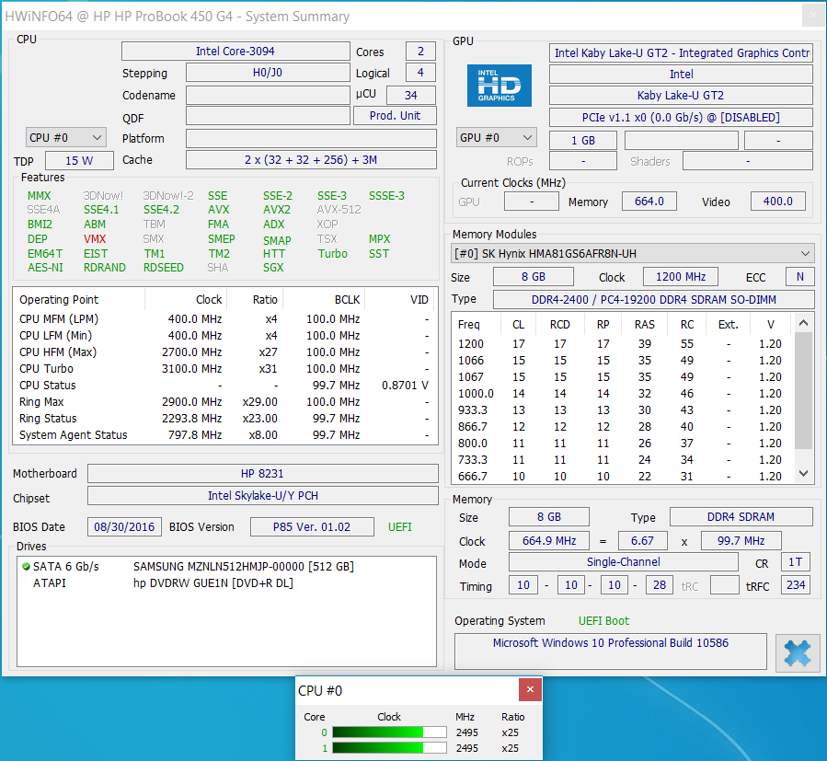Click the Intel HD Graphics logo
Viewport: 827px width, 761px height.
[x=499, y=86]
